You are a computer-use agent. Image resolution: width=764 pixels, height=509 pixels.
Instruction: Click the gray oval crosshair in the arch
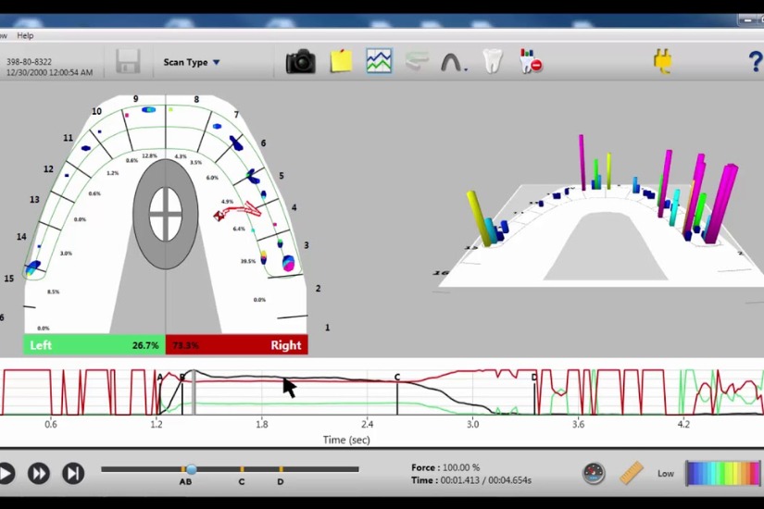coord(166,215)
